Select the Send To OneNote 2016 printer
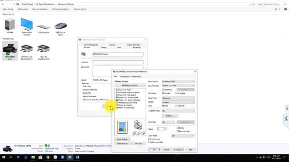Viewport: 289px width, 162px height. tap(43, 52)
